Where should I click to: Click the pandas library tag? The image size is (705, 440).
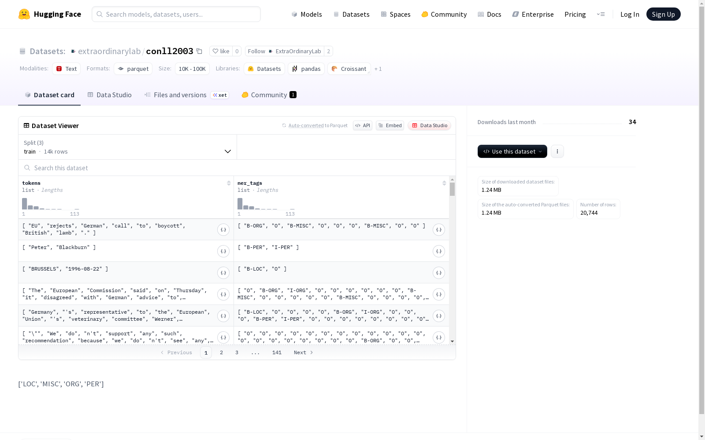(306, 69)
